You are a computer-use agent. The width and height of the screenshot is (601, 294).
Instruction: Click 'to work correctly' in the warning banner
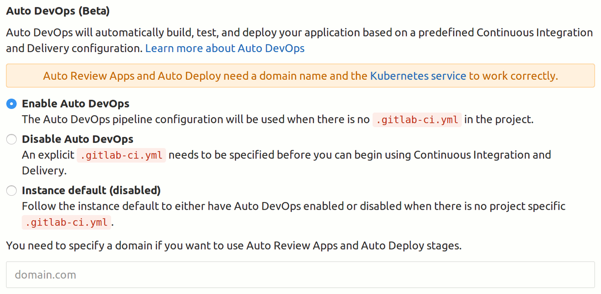513,76
